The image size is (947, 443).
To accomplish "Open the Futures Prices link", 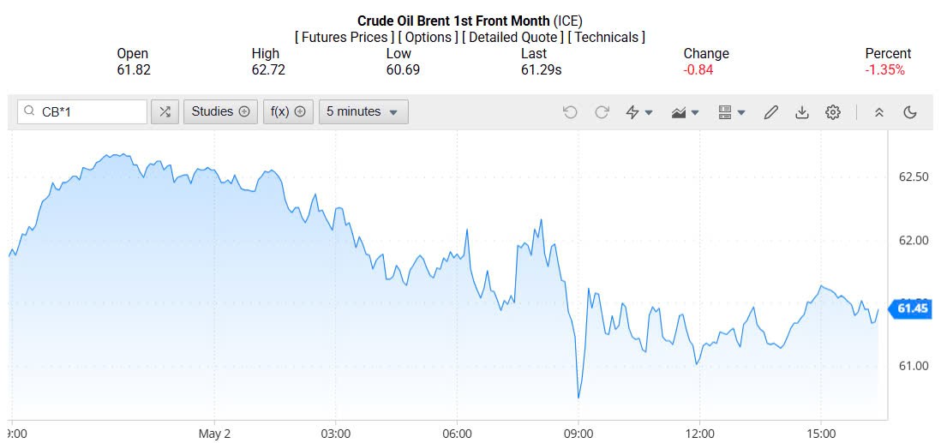I will (x=345, y=37).
